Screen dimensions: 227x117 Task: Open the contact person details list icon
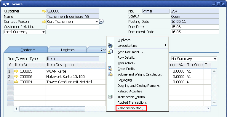(x=101, y=22)
